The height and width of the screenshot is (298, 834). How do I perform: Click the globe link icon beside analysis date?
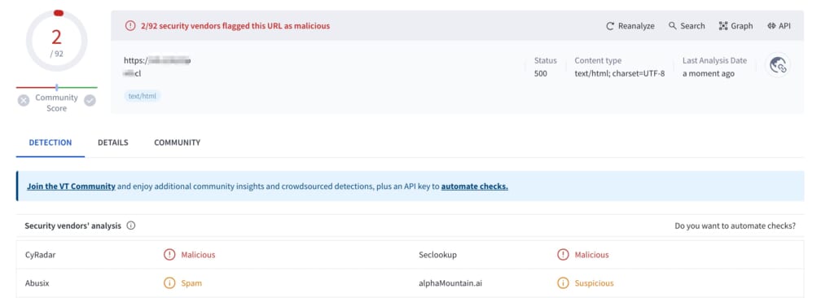[x=778, y=65]
